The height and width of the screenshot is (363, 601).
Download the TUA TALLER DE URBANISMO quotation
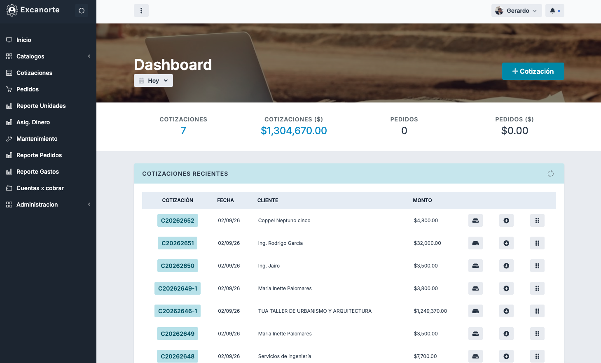click(x=506, y=311)
